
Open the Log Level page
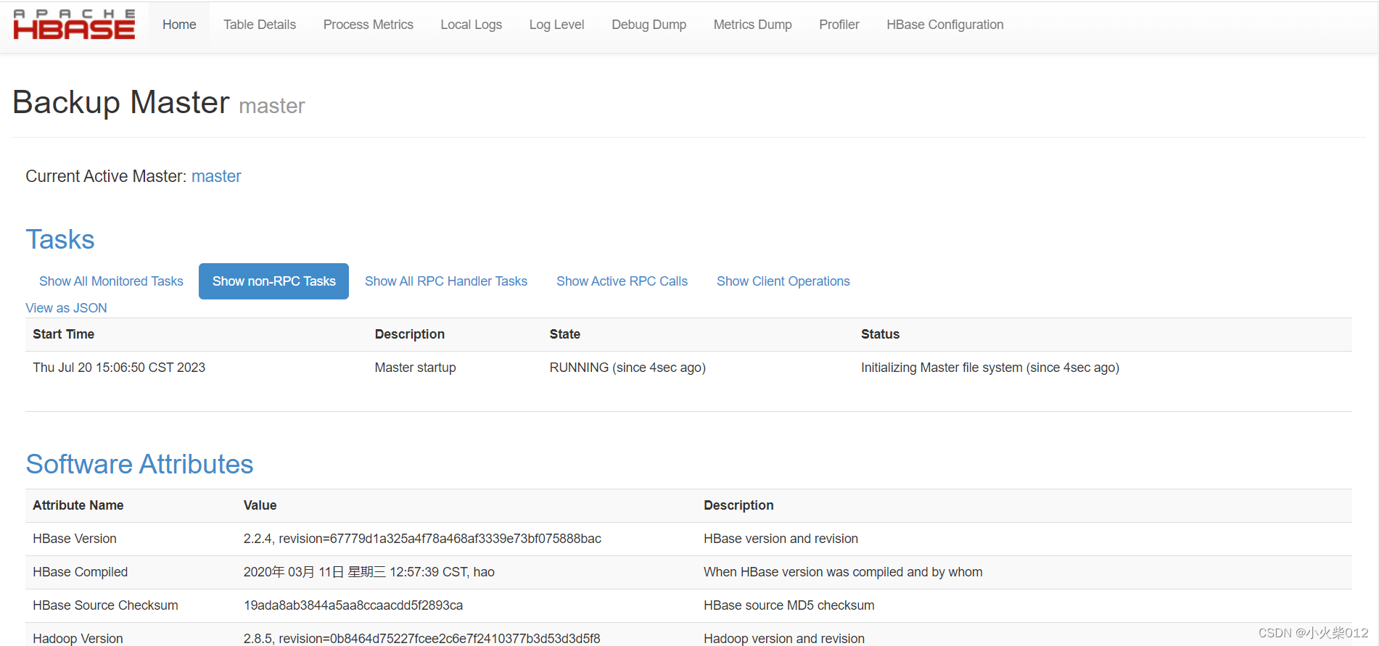556,25
